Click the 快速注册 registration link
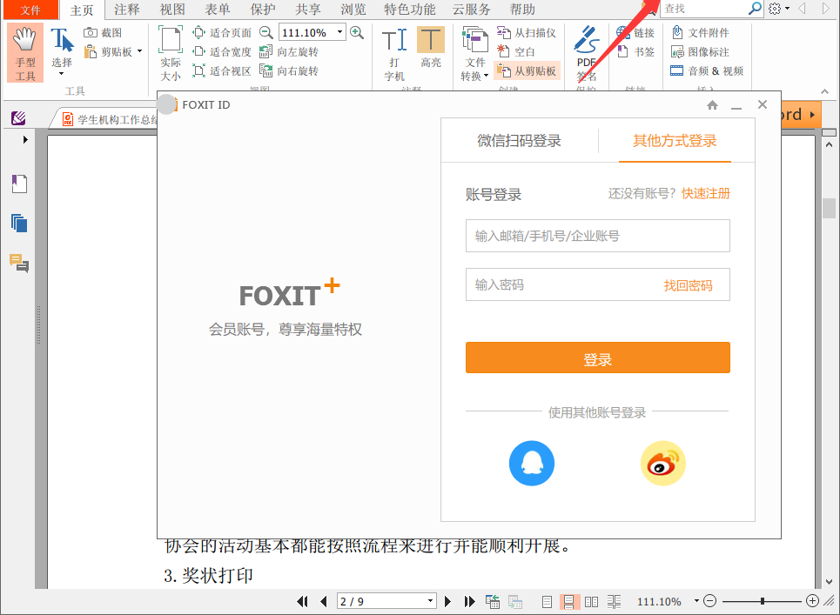 pyautogui.click(x=705, y=195)
